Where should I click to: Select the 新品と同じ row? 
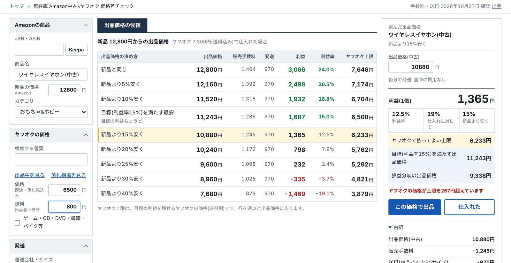coord(237,69)
